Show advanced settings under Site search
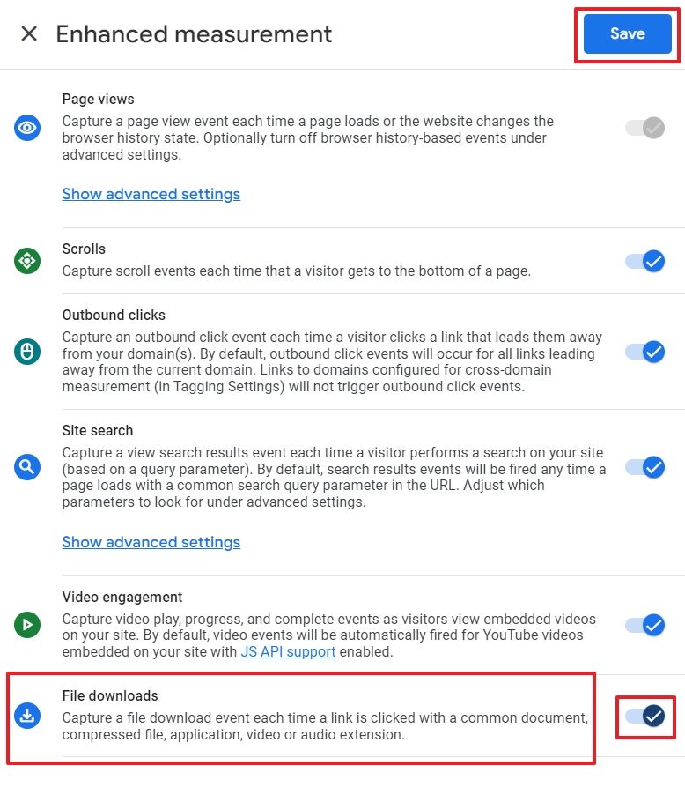Viewport: 685px width, 795px height. click(151, 543)
